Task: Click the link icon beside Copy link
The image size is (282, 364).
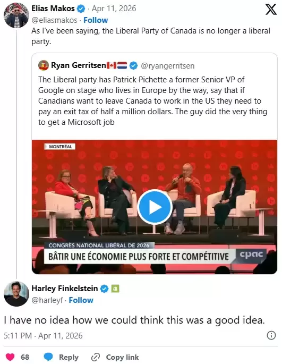Action: coord(96,357)
